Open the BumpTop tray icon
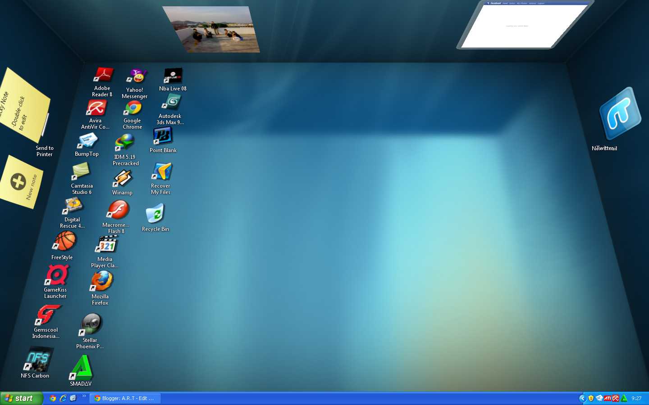Screen dimensions: 649x405 point(599,398)
